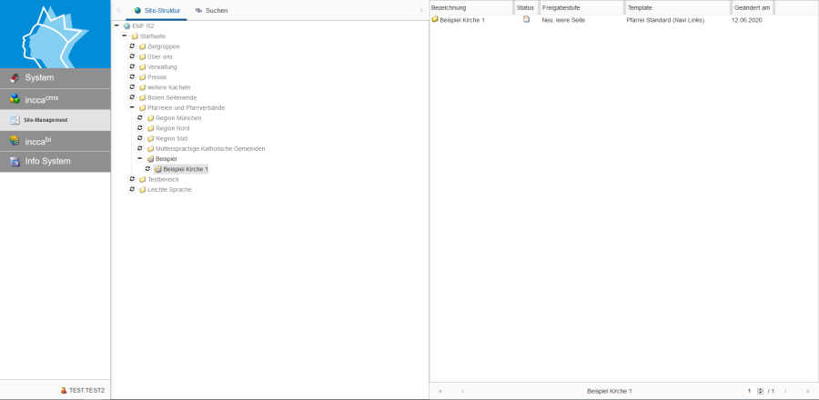Viewport: 819px width, 400px height.
Task: Click the page number stepper arrows
Action: [761, 391]
